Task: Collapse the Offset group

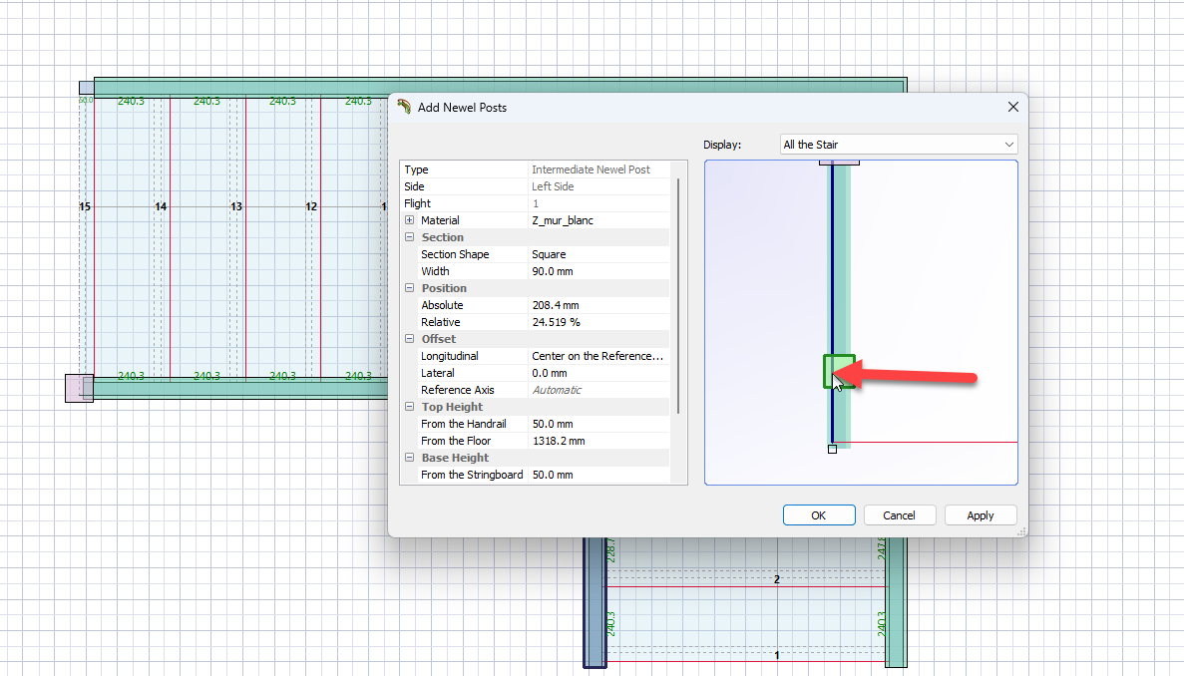Action: 409,339
